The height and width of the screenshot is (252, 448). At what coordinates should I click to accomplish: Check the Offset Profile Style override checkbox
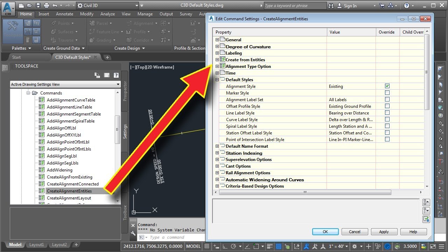(x=387, y=106)
